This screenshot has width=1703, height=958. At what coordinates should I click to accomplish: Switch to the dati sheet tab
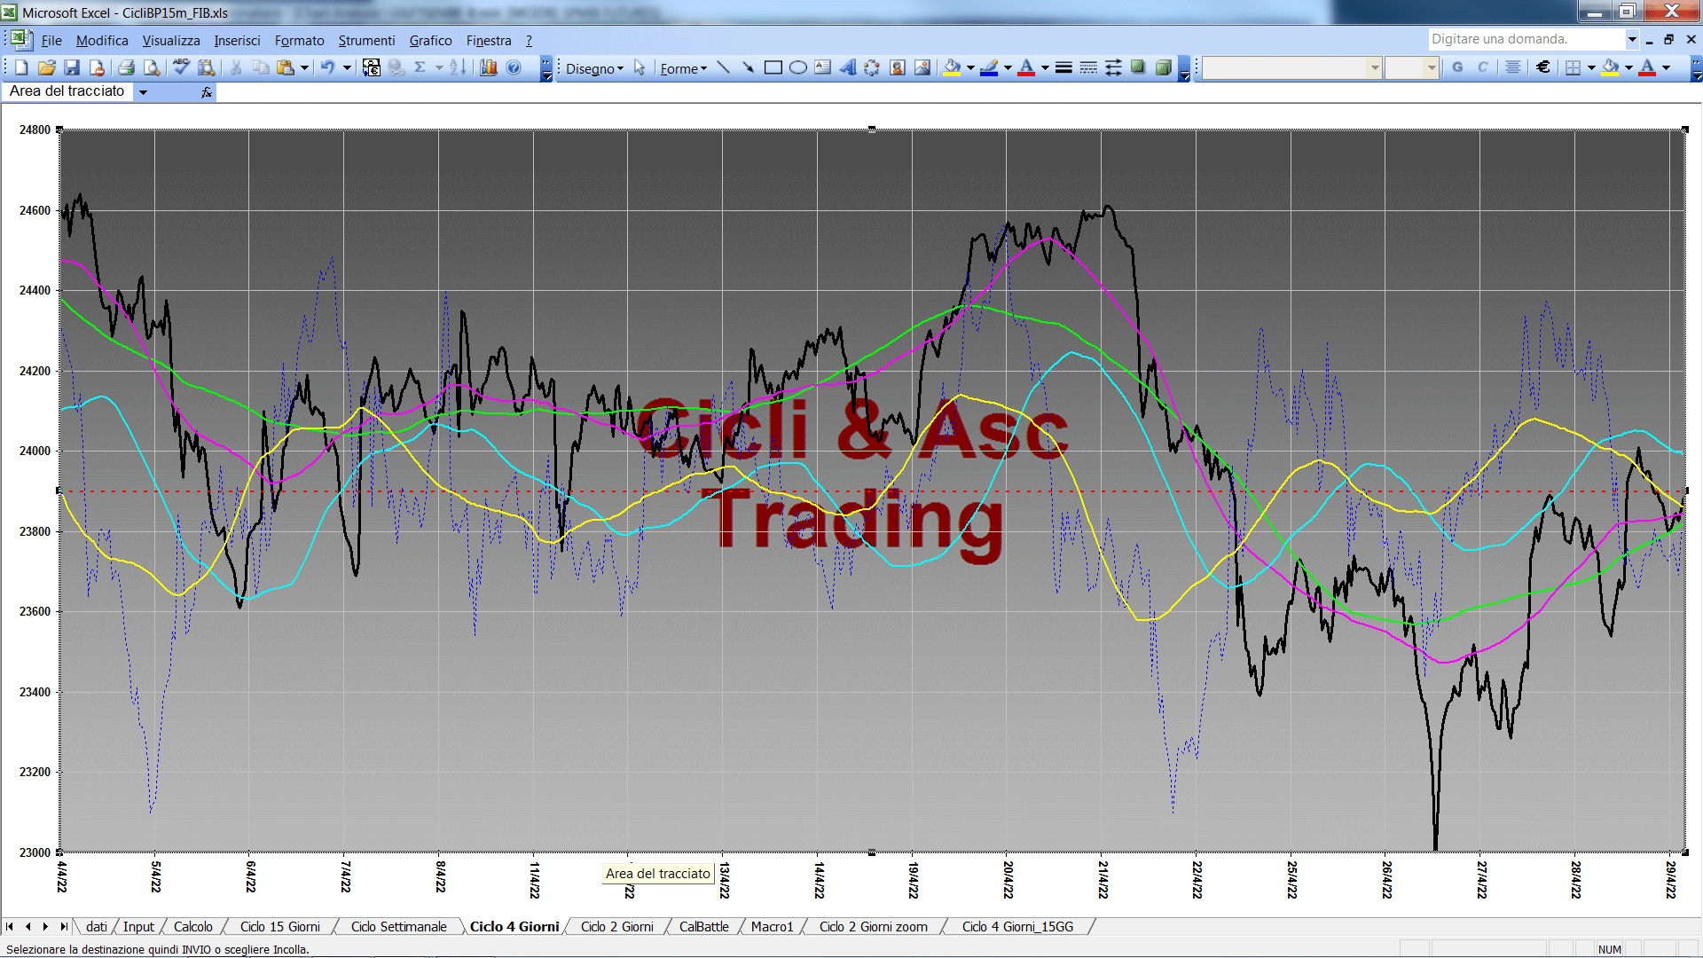pos(97,927)
